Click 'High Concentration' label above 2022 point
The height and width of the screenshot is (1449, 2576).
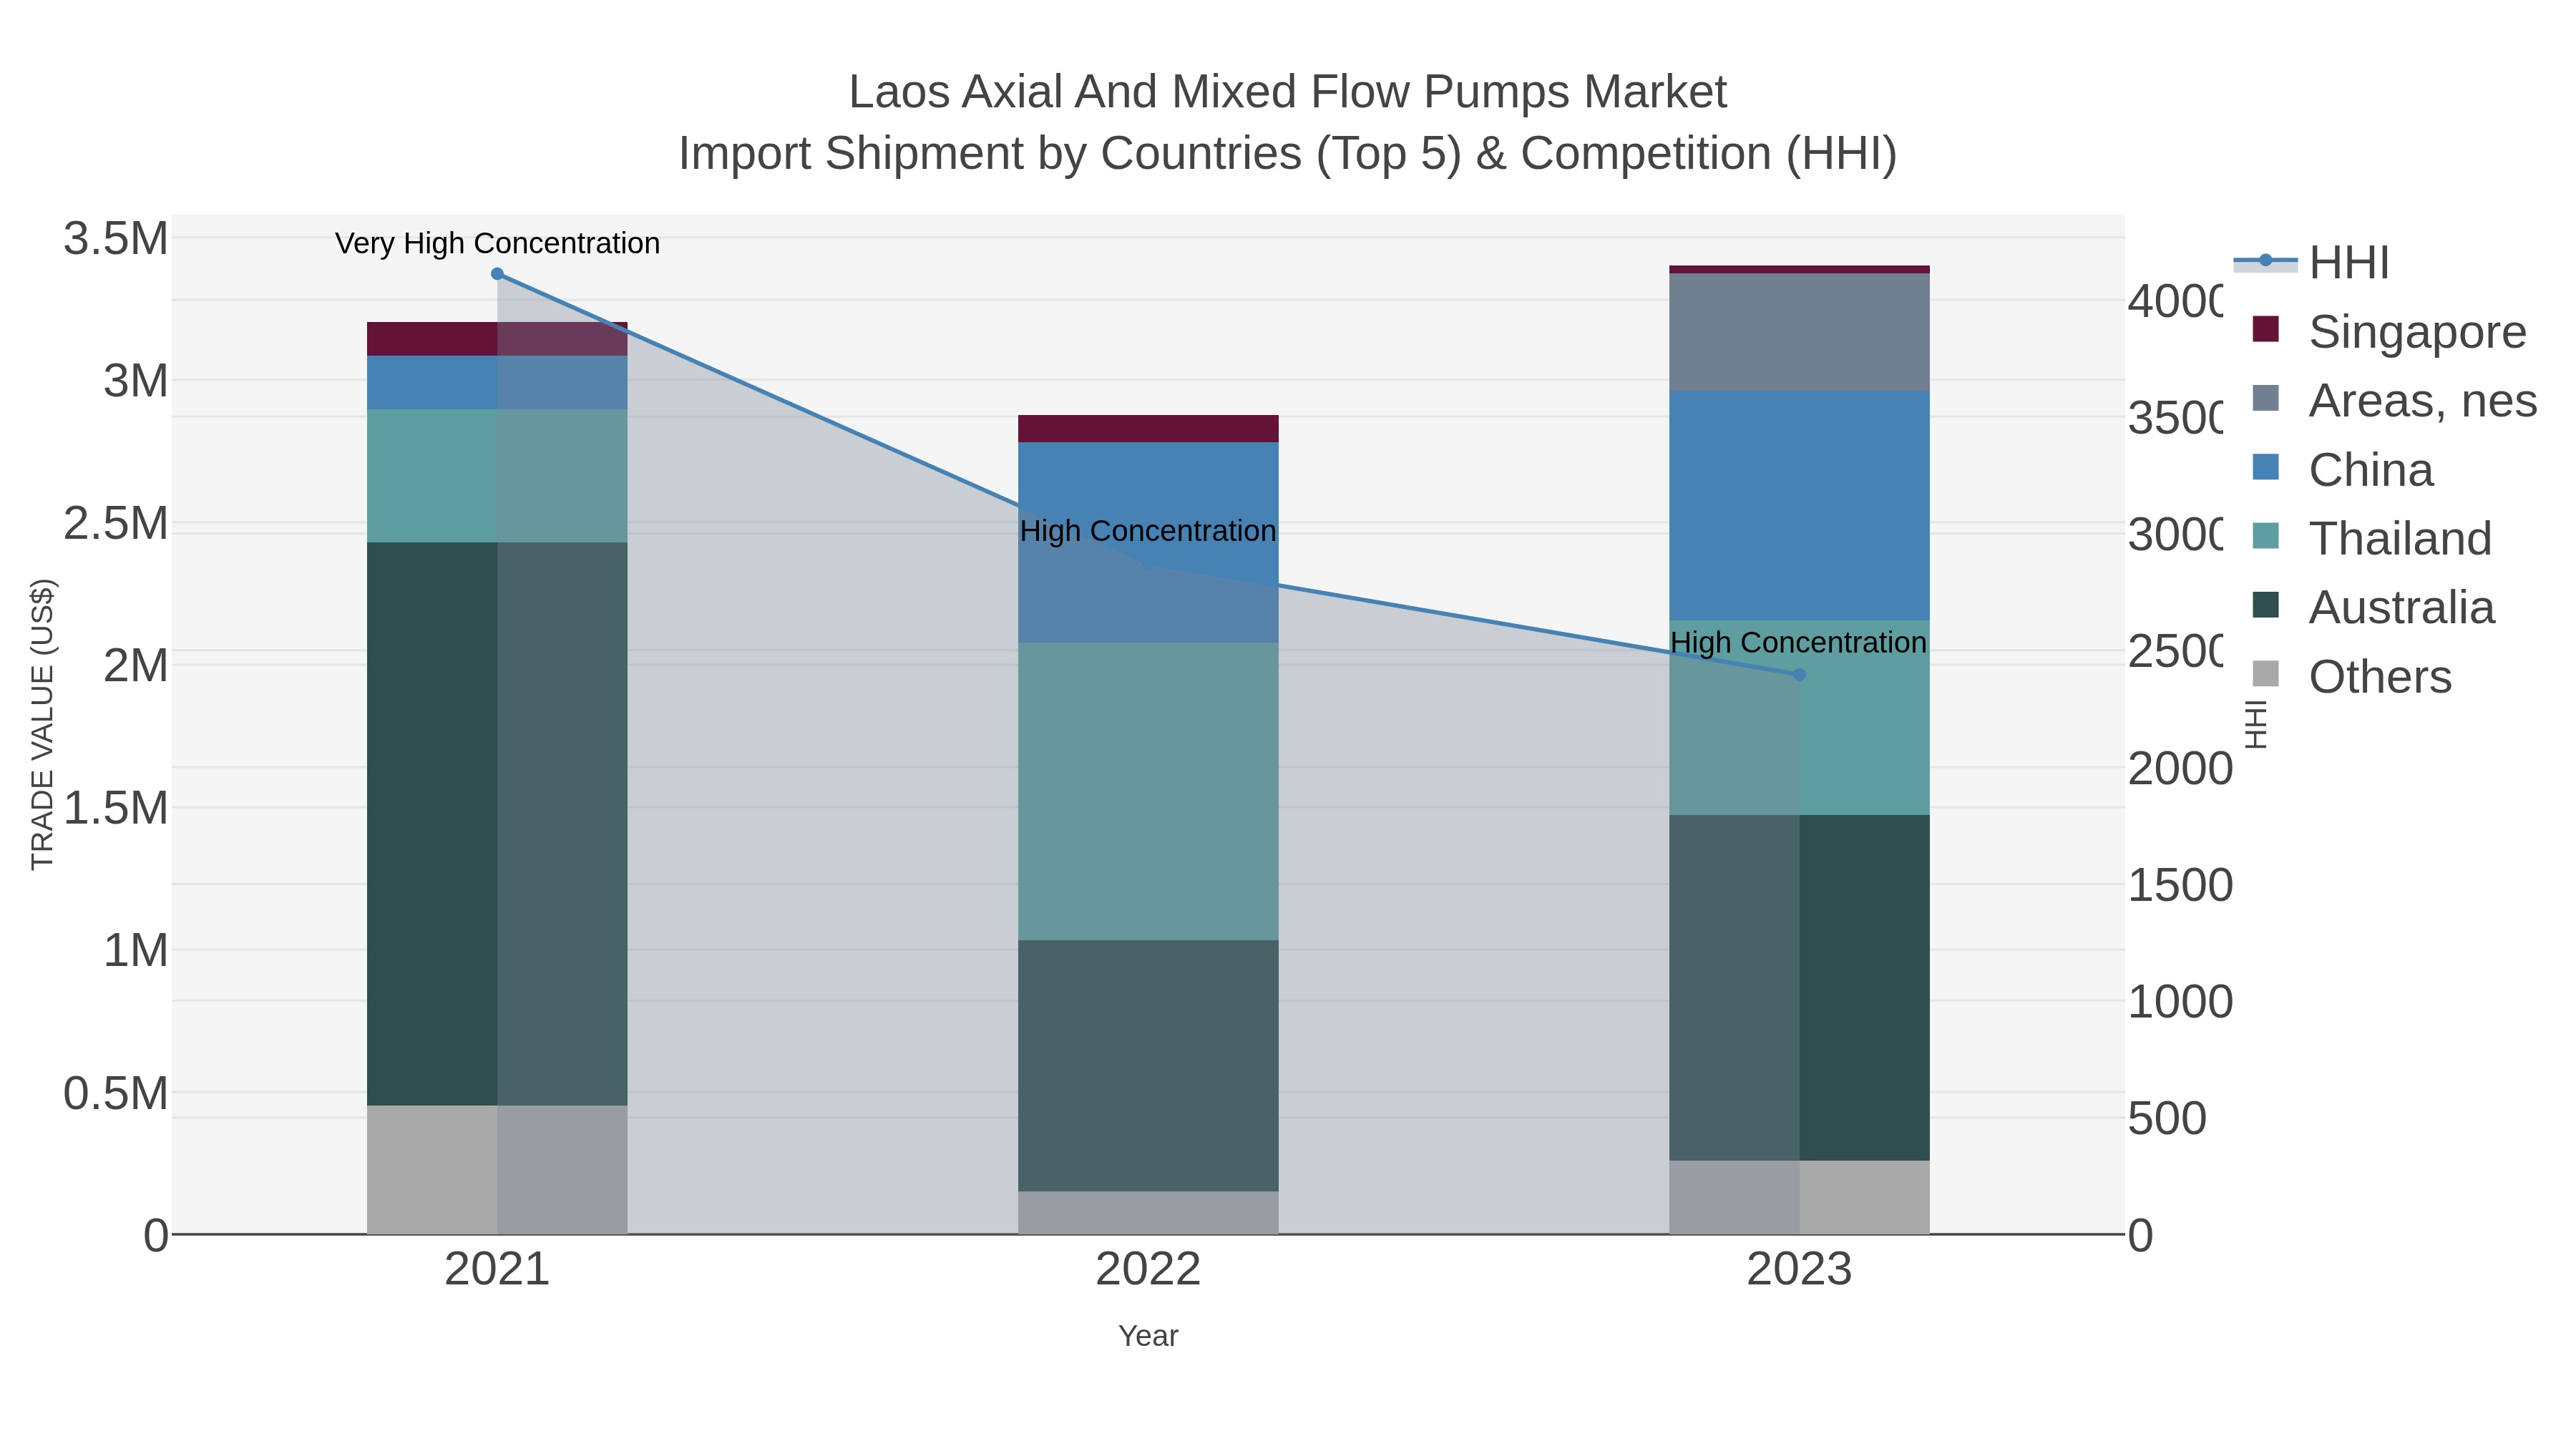(x=1148, y=531)
